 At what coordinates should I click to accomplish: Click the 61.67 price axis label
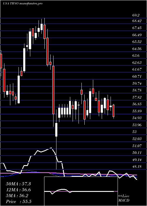point(137,69)
